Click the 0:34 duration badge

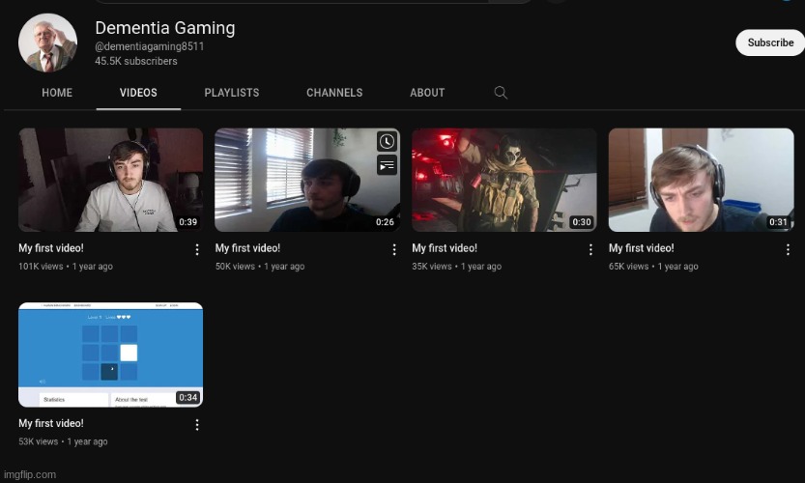click(x=187, y=397)
